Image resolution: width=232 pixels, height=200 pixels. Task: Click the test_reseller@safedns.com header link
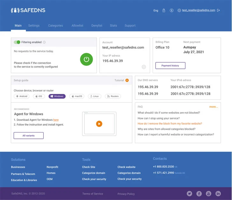[x=199, y=10]
